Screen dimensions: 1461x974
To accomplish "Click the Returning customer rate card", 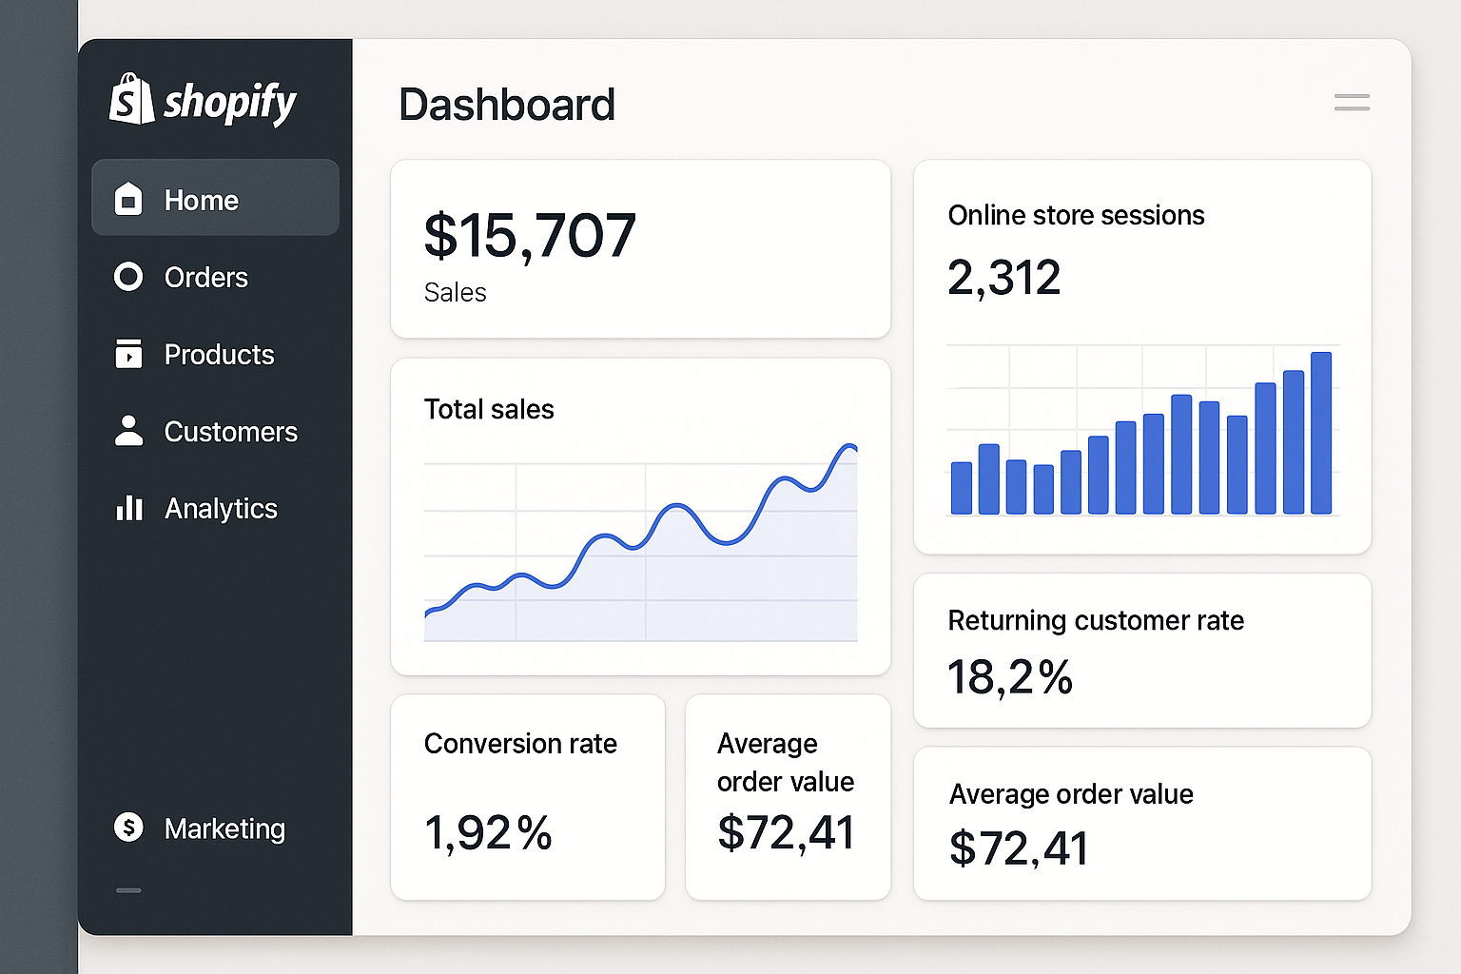I will (x=1141, y=650).
